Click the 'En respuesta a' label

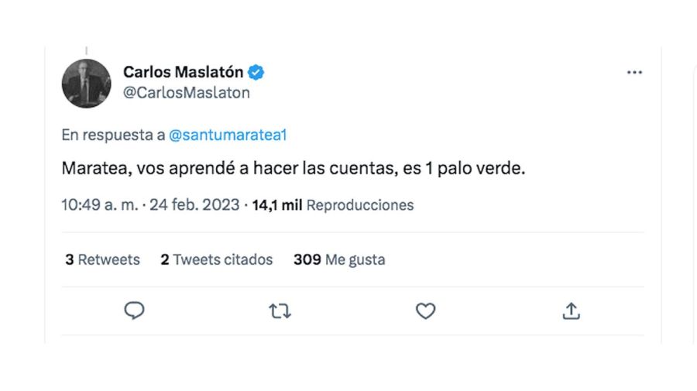point(113,135)
